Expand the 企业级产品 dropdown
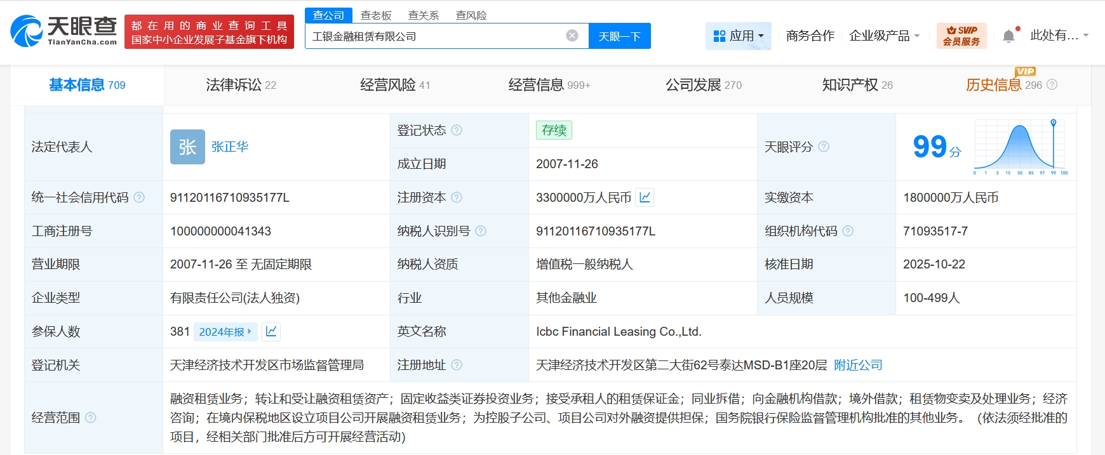The width and height of the screenshot is (1105, 455). (x=884, y=36)
